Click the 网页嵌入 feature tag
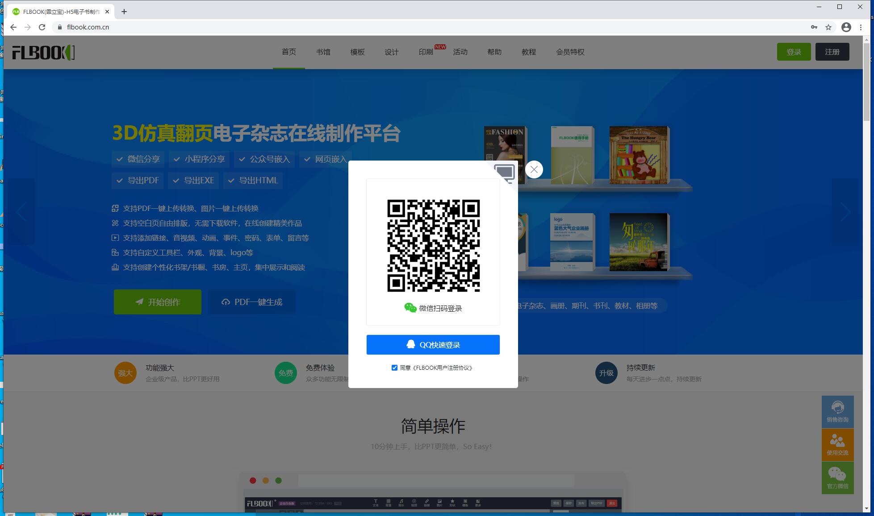Image resolution: width=874 pixels, height=516 pixels. pos(325,159)
